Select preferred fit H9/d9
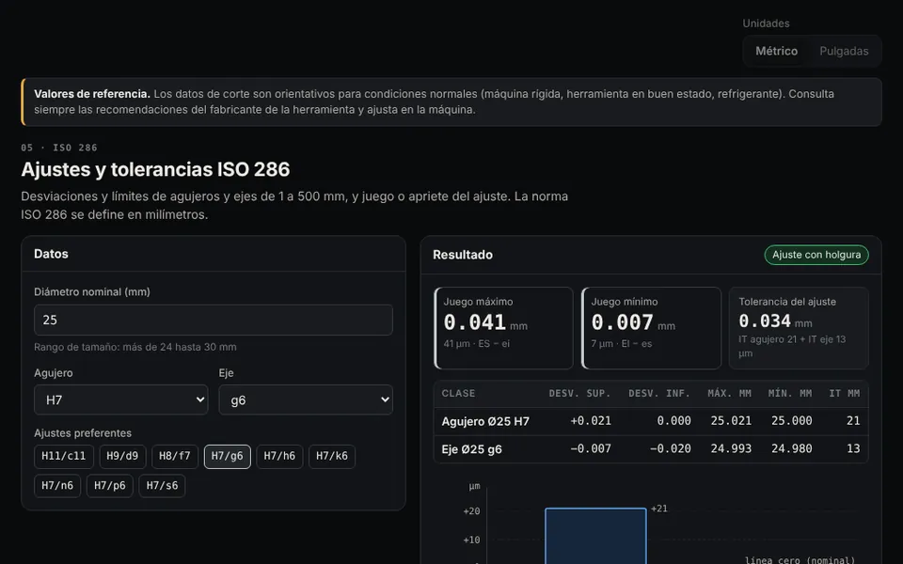 122,457
